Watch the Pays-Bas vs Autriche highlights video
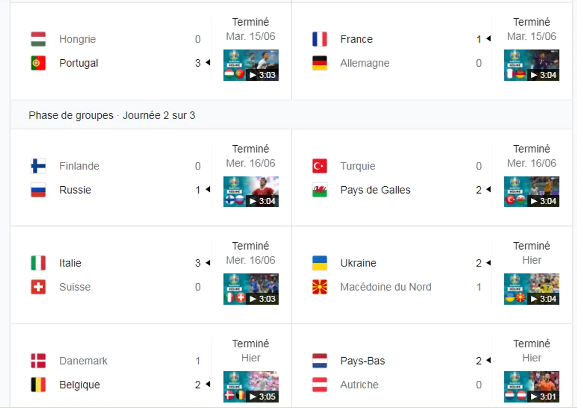The height and width of the screenshot is (408, 577). click(x=531, y=386)
